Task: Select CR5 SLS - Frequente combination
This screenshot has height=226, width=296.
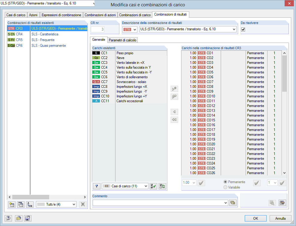Action: 47,40
